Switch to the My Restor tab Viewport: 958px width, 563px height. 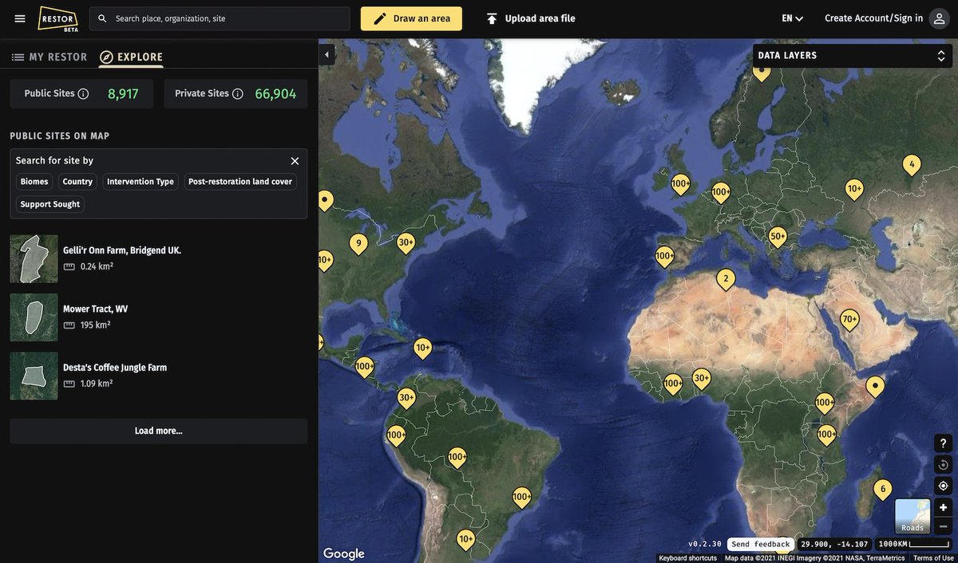(49, 57)
